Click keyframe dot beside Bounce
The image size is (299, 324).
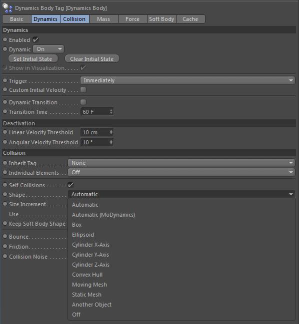(5, 236)
